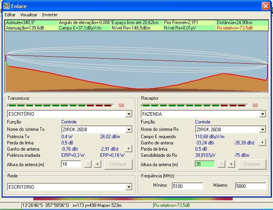Image resolution: width=273 pixels, height=210 pixels.
Task: Click plus button beside transmitter antenna gain
Action: (x=128, y=149)
